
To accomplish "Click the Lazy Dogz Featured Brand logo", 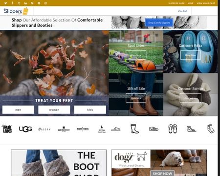I will [x=131, y=159].
